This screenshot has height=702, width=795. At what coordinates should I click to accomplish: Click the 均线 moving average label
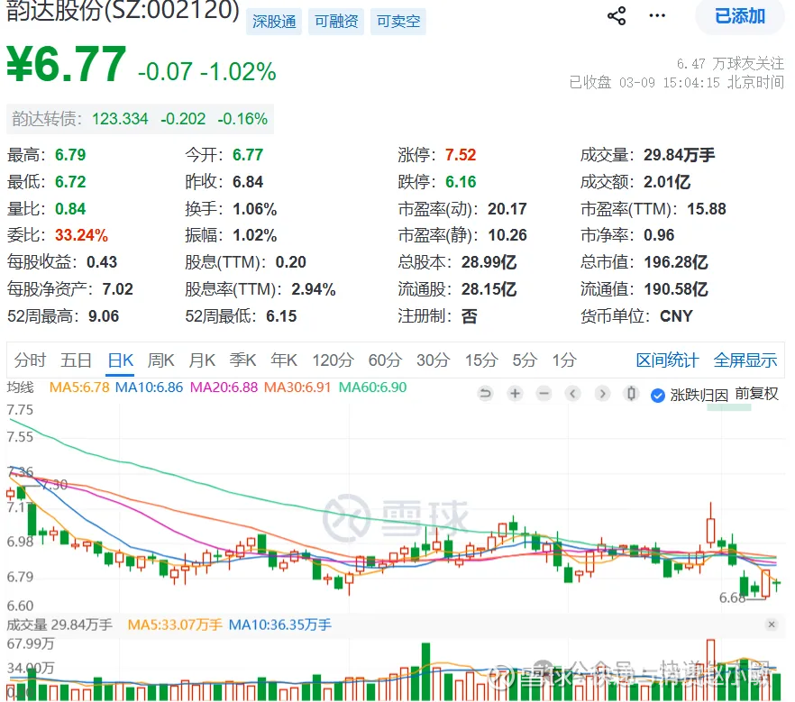20,387
